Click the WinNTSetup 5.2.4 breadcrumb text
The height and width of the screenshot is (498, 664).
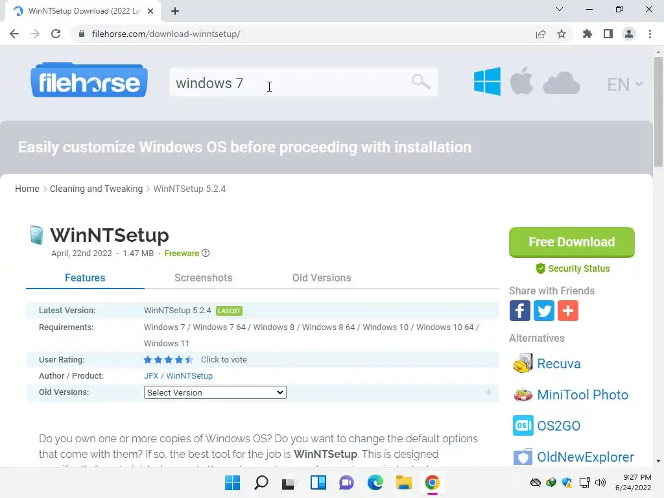pyautogui.click(x=189, y=189)
